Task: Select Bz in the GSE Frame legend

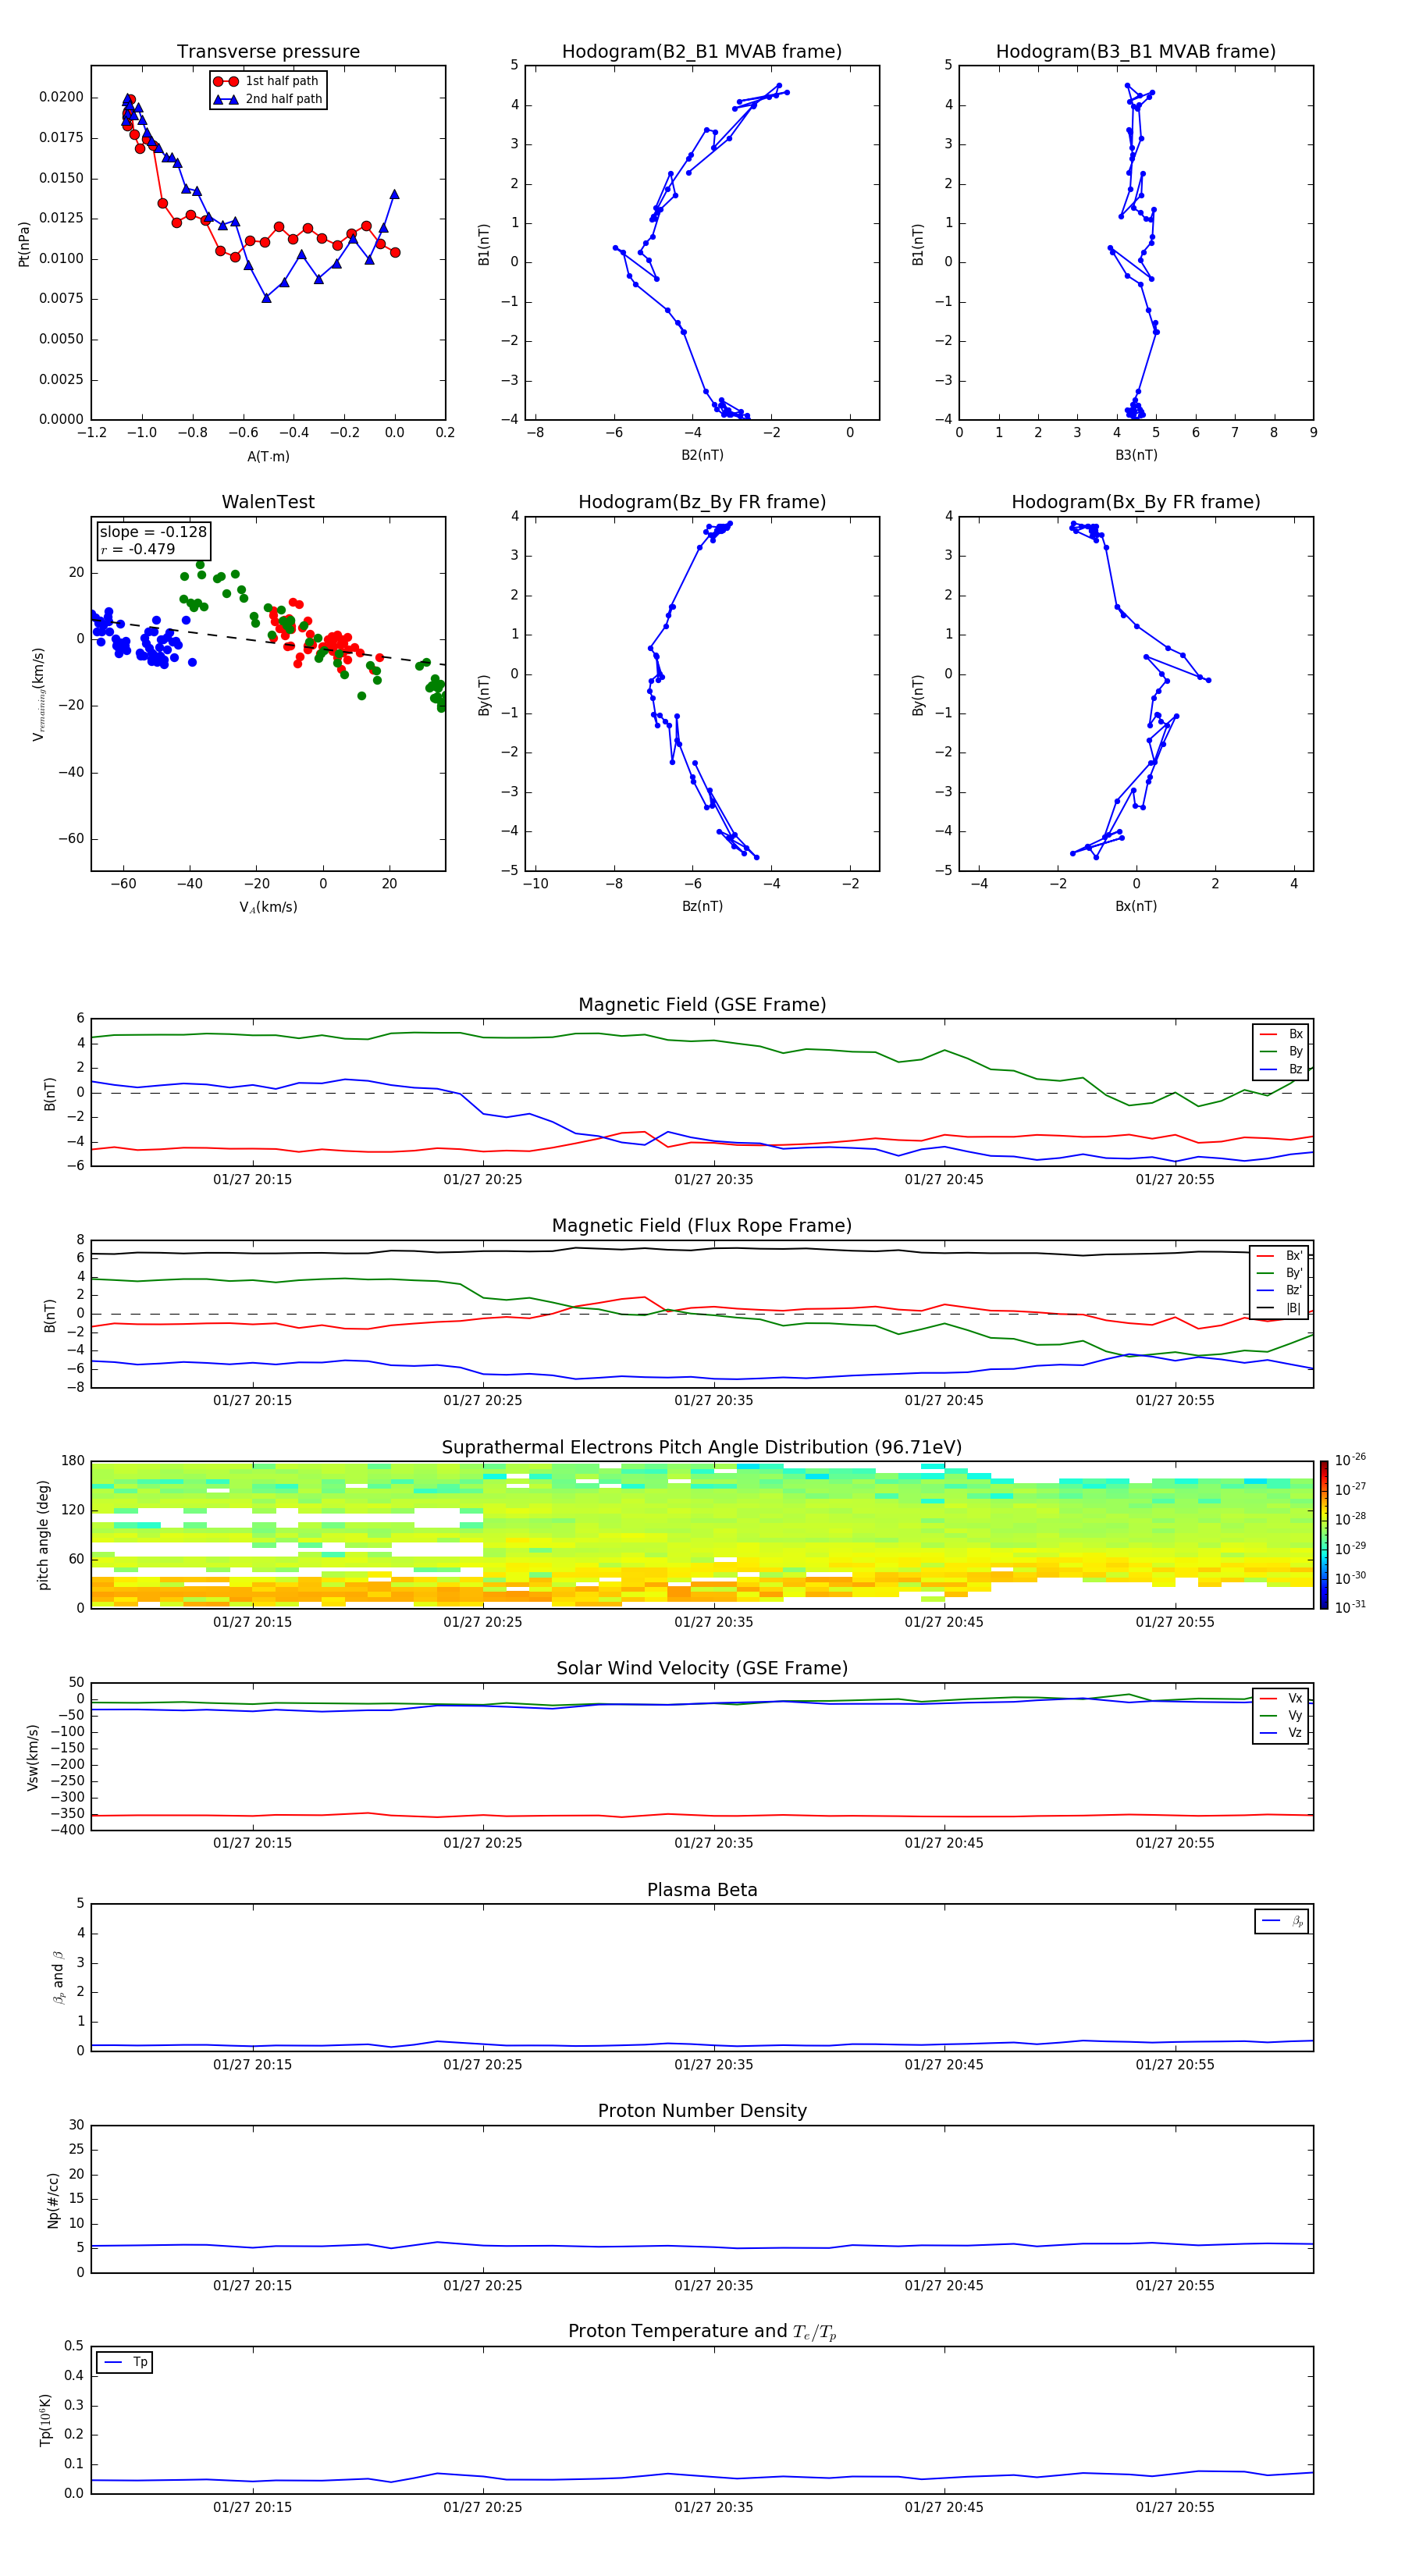Action: [1282, 1069]
